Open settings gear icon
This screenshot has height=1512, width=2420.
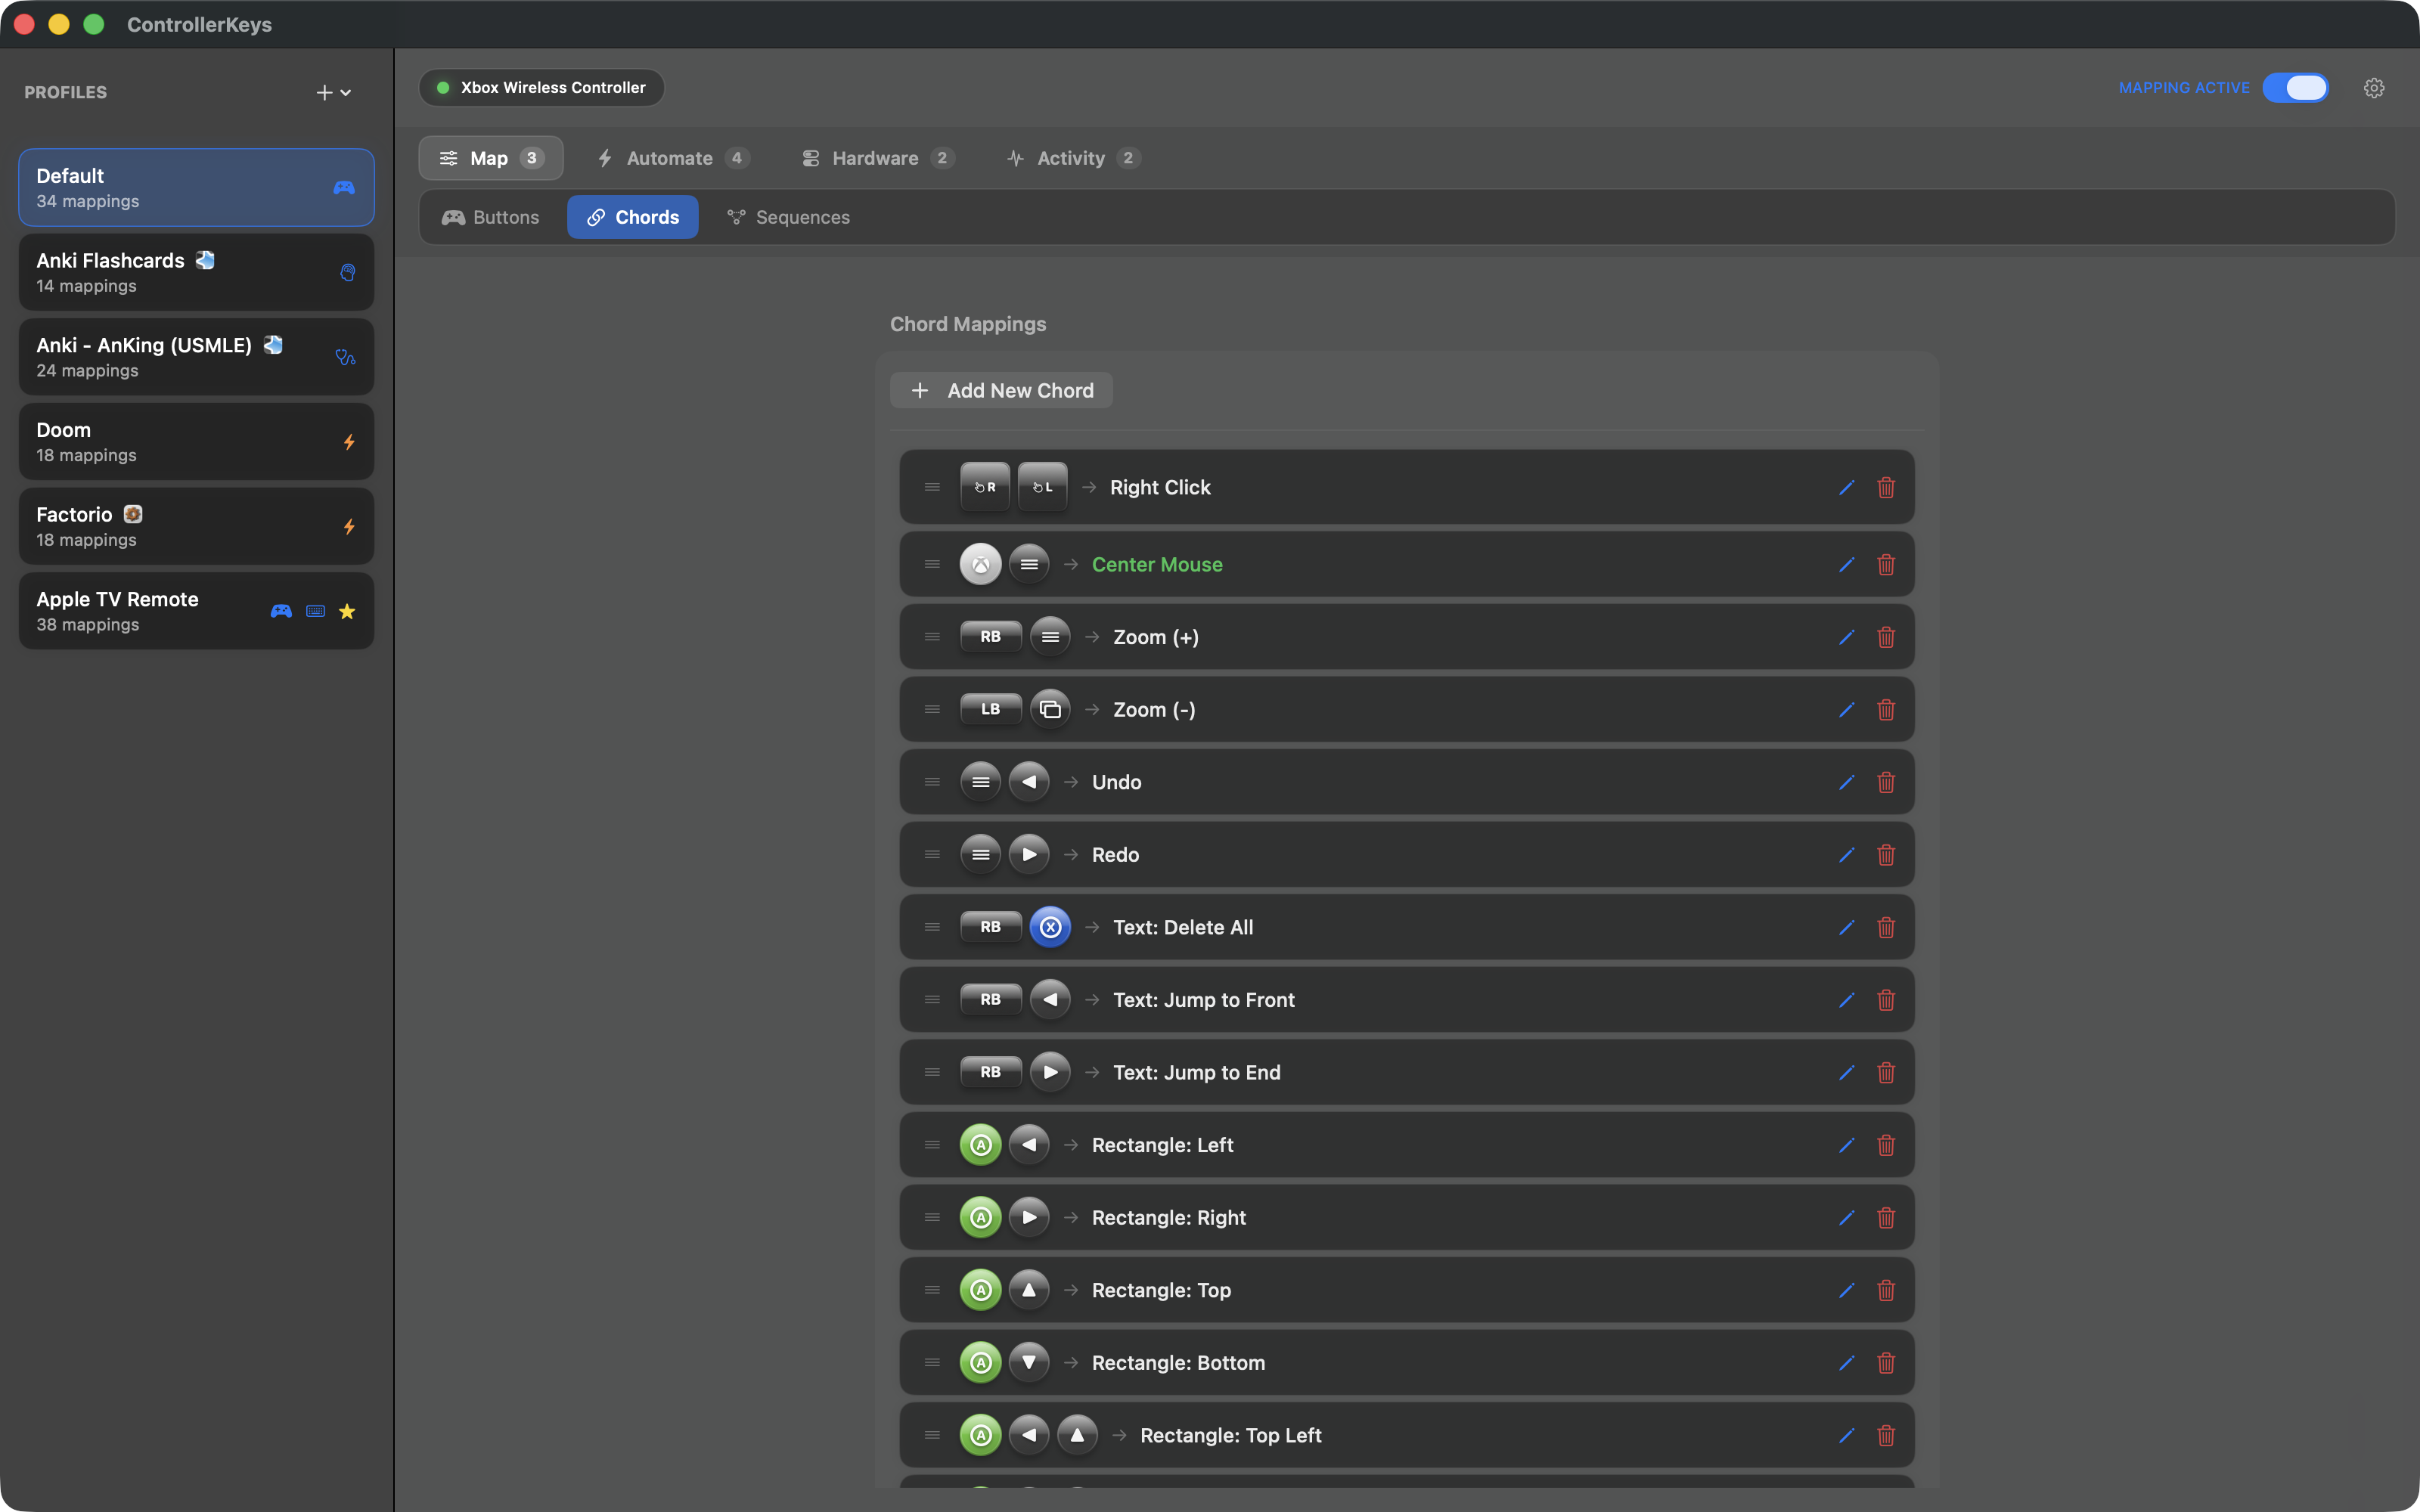tap(2374, 88)
